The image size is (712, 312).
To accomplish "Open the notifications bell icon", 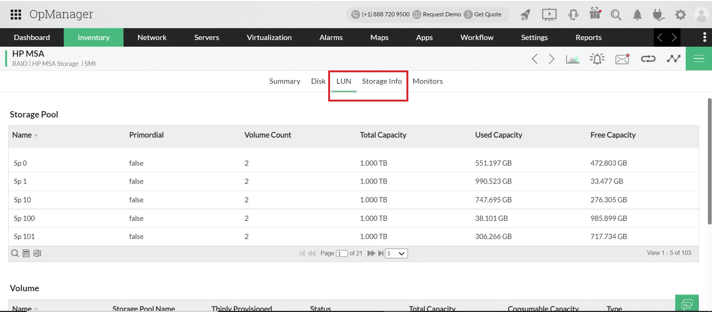I will (637, 15).
